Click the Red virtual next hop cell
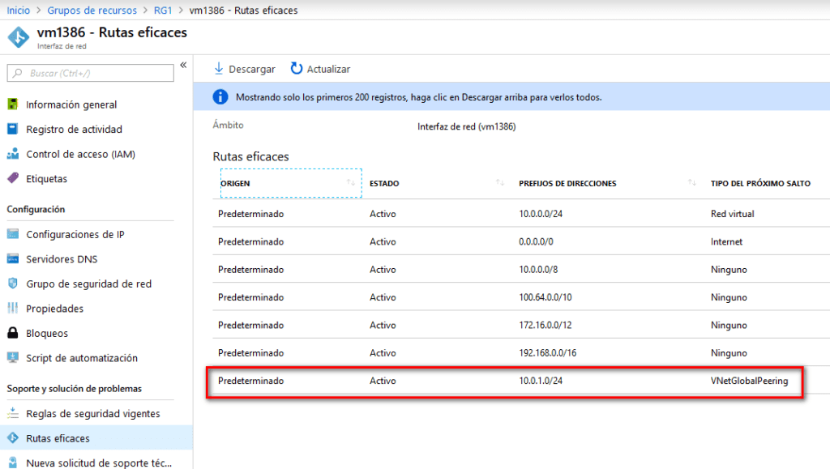The width and height of the screenshot is (830, 469). tap(732, 214)
